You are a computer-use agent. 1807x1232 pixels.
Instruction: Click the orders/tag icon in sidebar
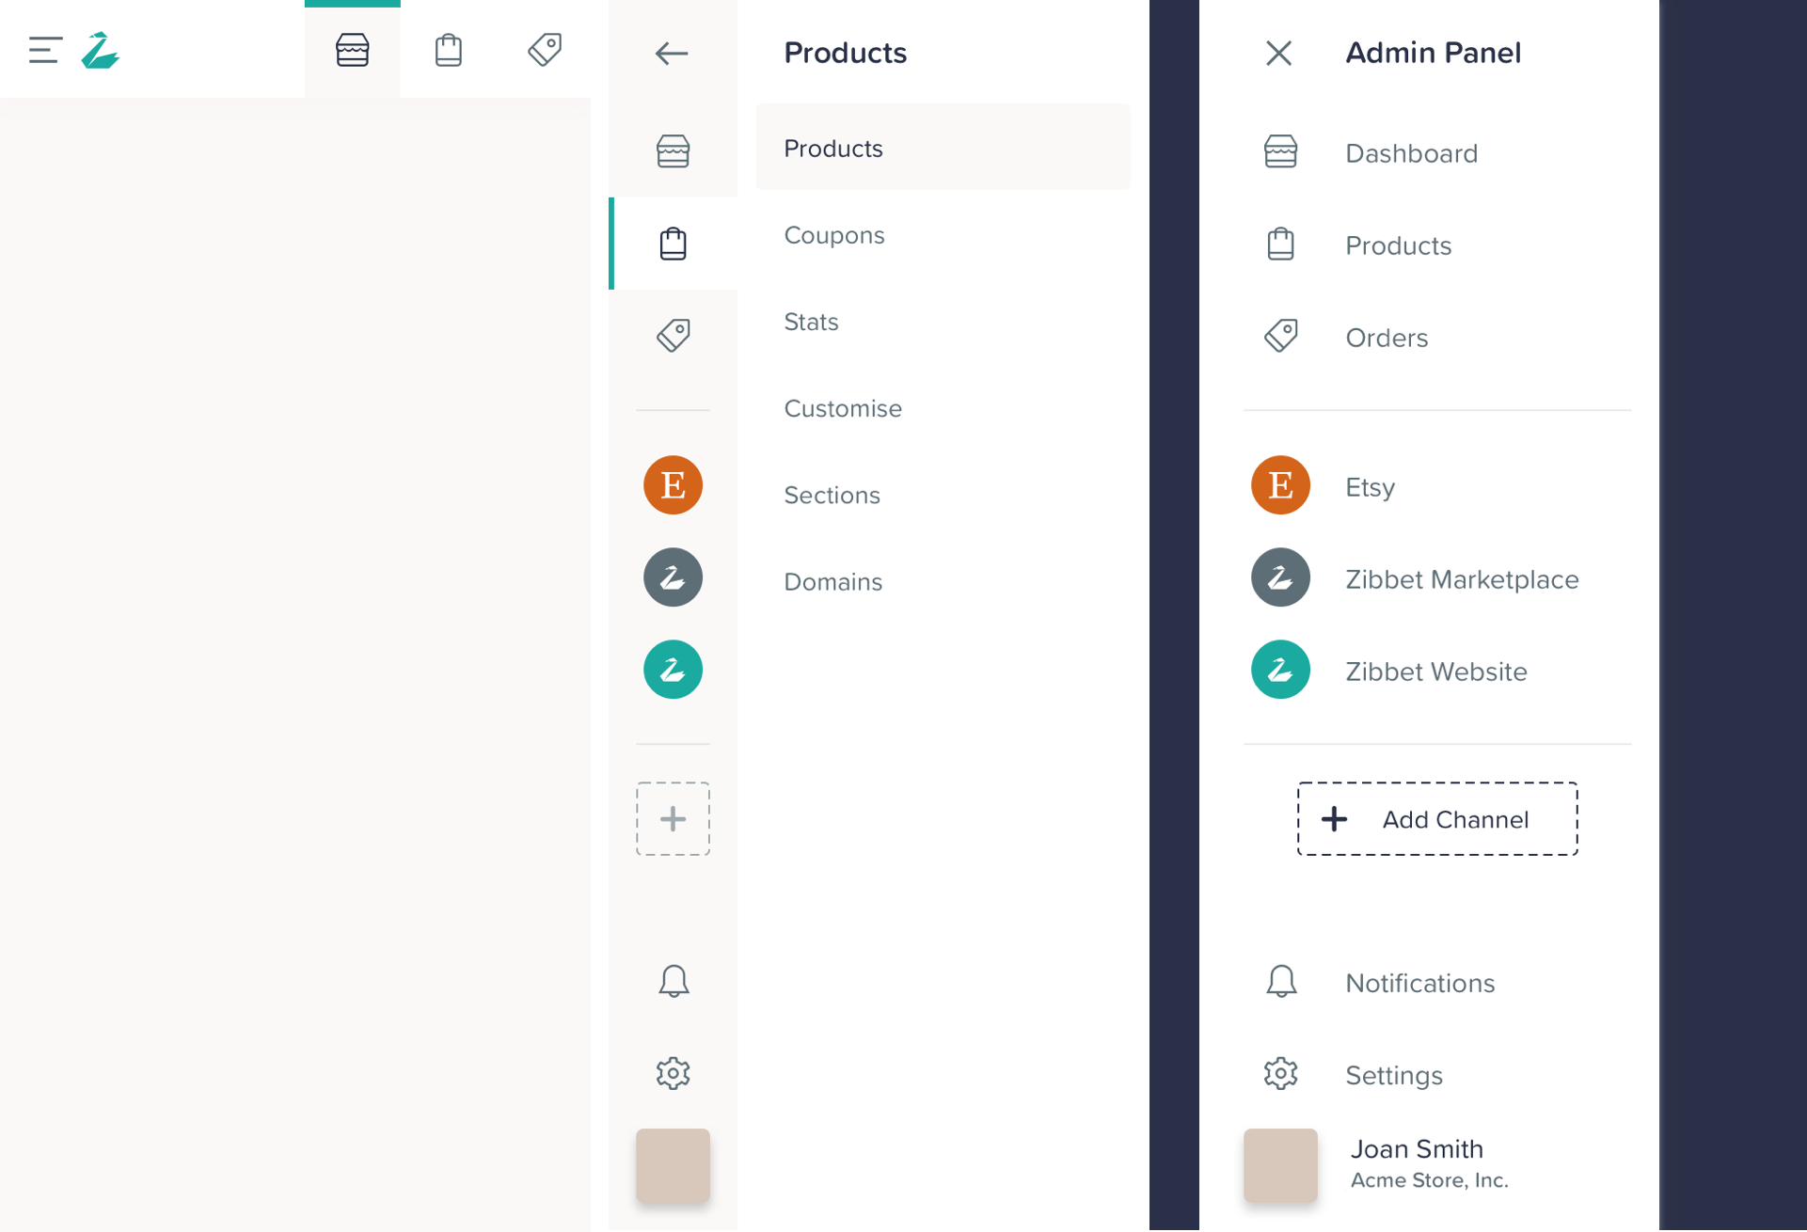click(x=673, y=334)
